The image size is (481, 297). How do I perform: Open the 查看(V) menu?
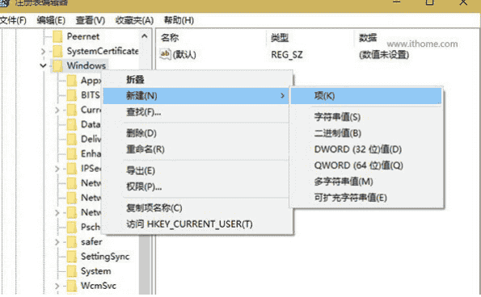[91, 20]
